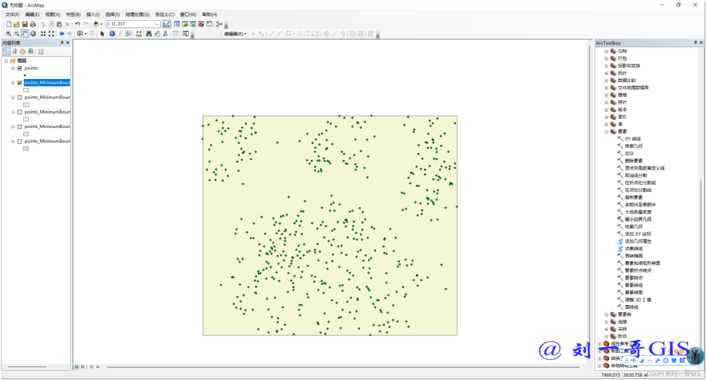Viewport: 706px width, 380px height.
Task: Switch to Layout View button
Action: [x=82, y=367]
